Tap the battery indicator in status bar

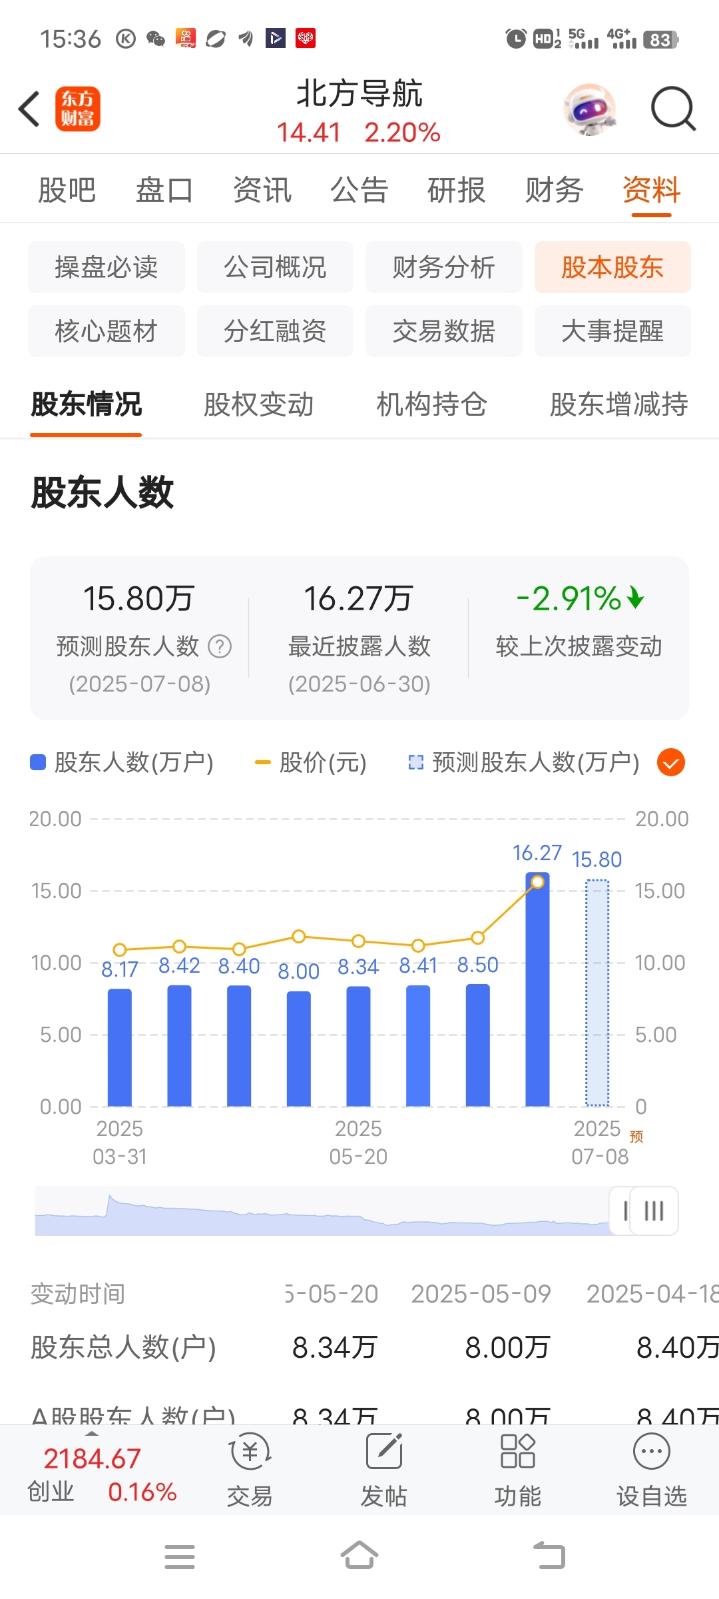pos(660,39)
